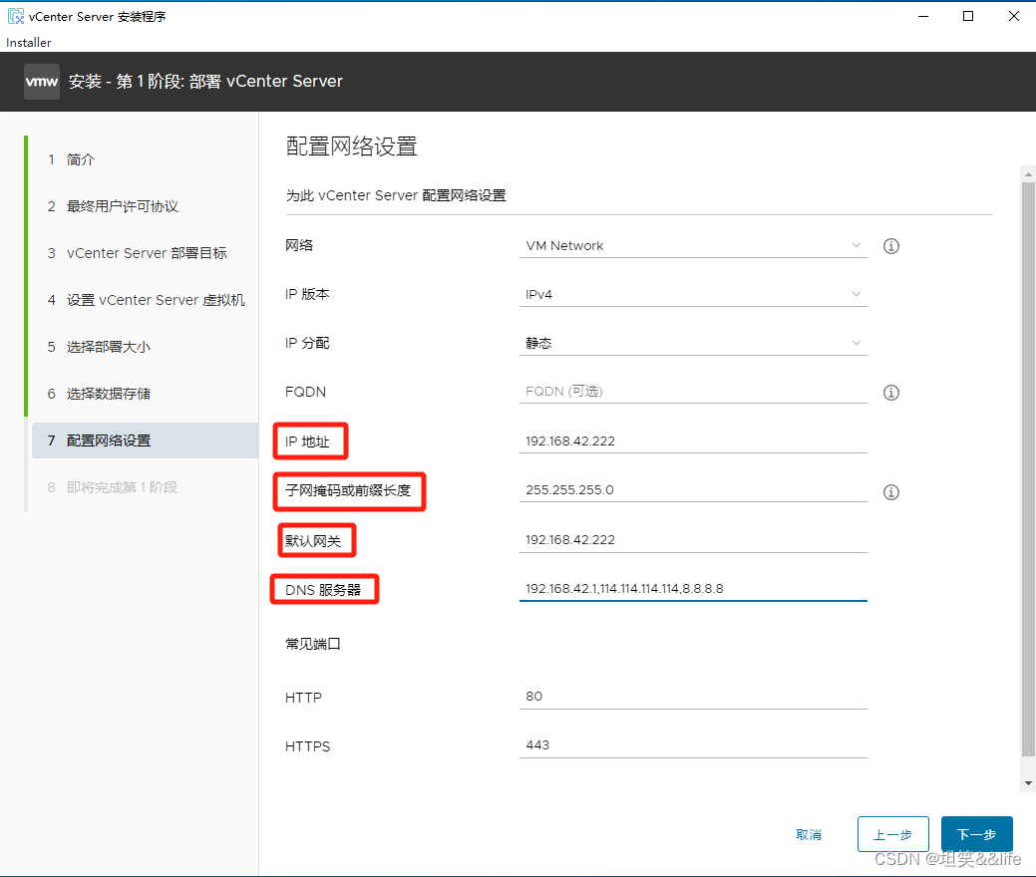1036x877 pixels.
Task: Click the FQDN input field
Action: pos(692,392)
